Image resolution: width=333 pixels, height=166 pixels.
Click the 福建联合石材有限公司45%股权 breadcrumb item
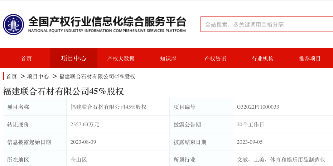(97, 76)
